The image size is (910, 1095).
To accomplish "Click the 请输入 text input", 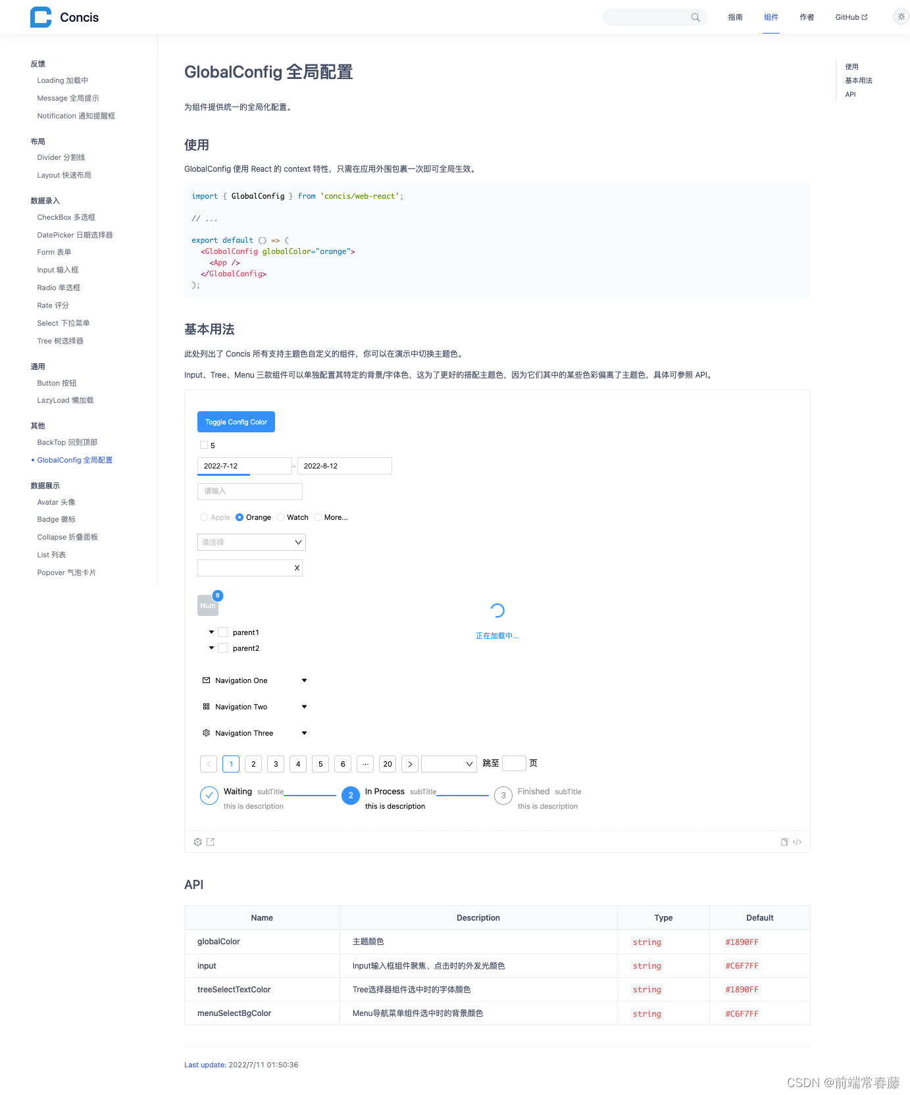I will [x=250, y=492].
